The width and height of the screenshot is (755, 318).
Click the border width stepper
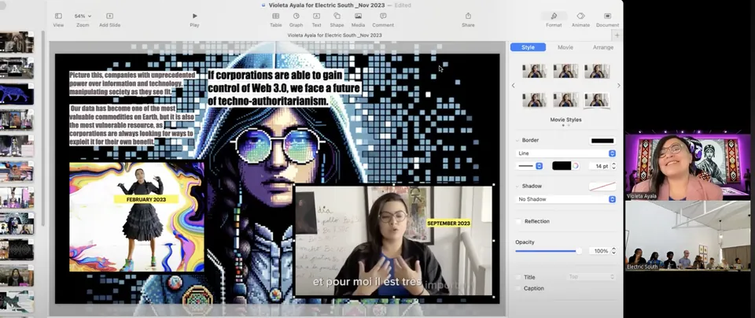[x=613, y=166]
